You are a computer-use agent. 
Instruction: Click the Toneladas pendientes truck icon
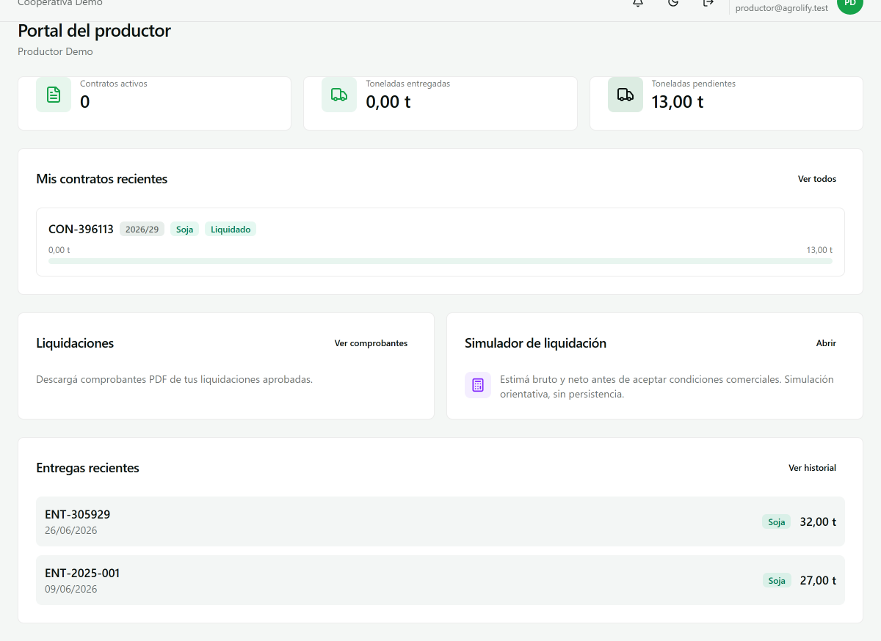point(626,95)
